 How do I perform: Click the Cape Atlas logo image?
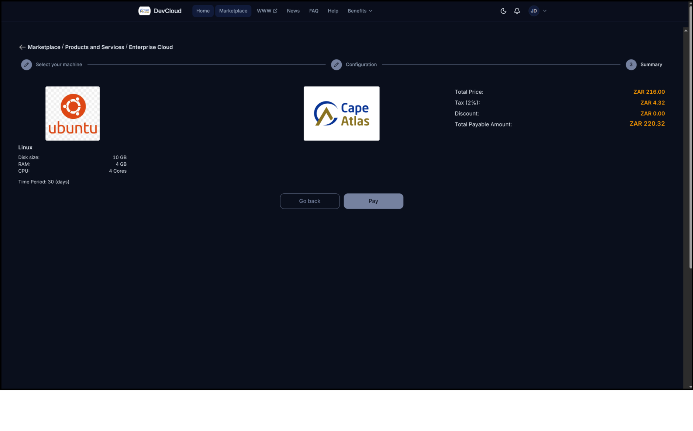pyautogui.click(x=341, y=114)
